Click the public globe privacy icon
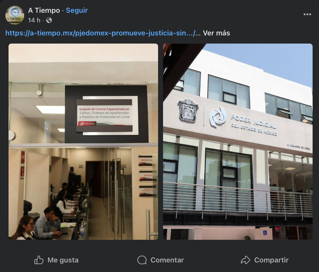Viewport: 319px width, 272px height. point(49,20)
